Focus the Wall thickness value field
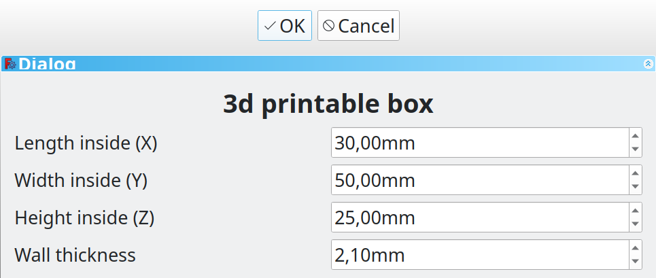Viewport: 656px width, 278px height. [480, 254]
